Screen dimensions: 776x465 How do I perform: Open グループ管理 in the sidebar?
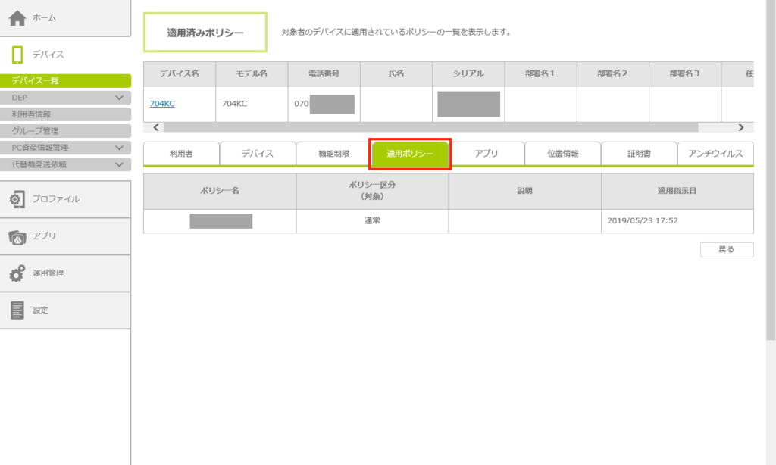[65, 131]
